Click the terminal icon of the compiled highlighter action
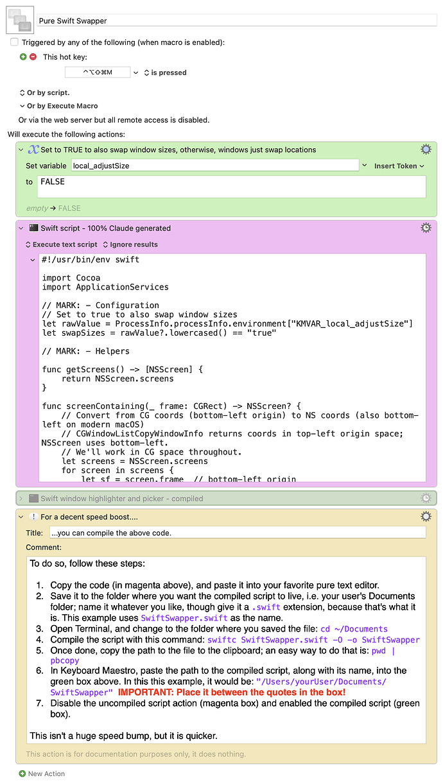 (33, 498)
